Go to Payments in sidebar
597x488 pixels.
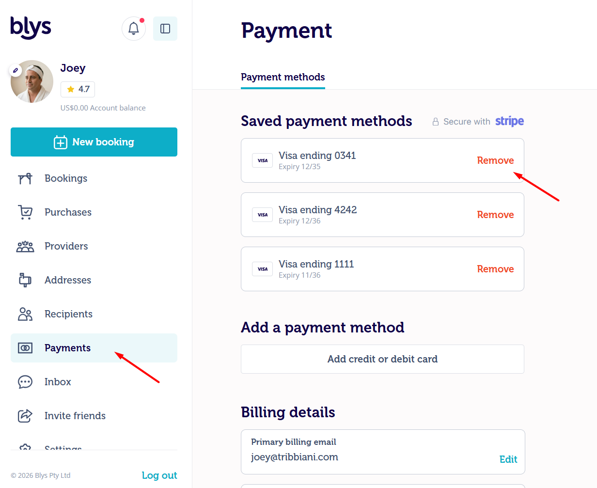coord(94,348)
